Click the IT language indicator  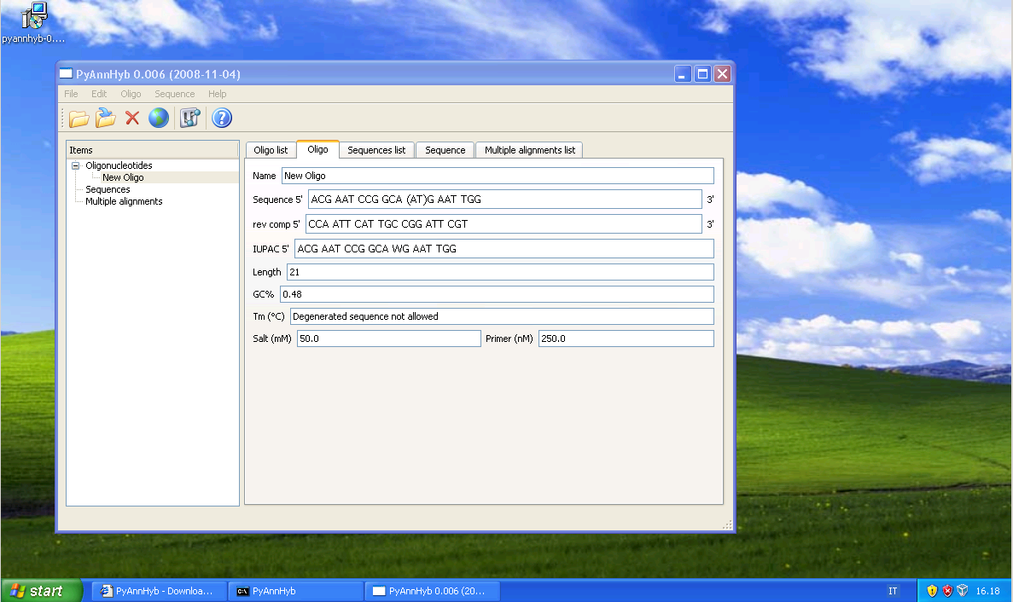tap(893, 591)
